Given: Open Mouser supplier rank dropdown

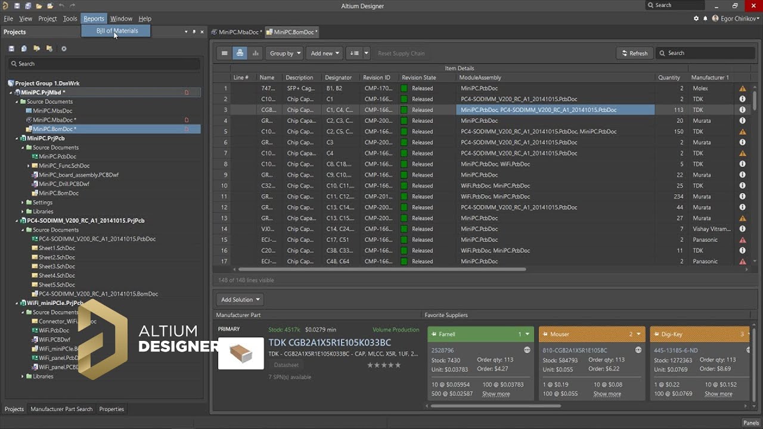Looking at the screenshot, I should point(638,334).
